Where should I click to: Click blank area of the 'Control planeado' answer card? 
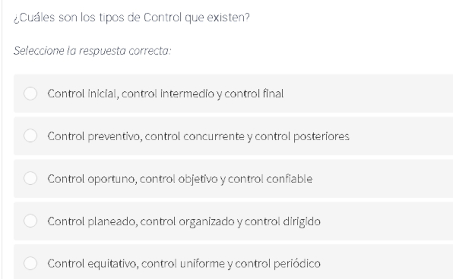pos(387,221)
